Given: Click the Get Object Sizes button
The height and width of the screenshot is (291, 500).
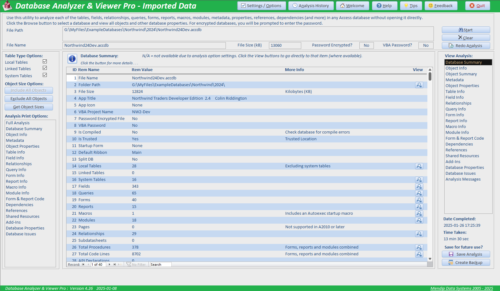Looking at the screenshot, I should click(x=29, y=107).
